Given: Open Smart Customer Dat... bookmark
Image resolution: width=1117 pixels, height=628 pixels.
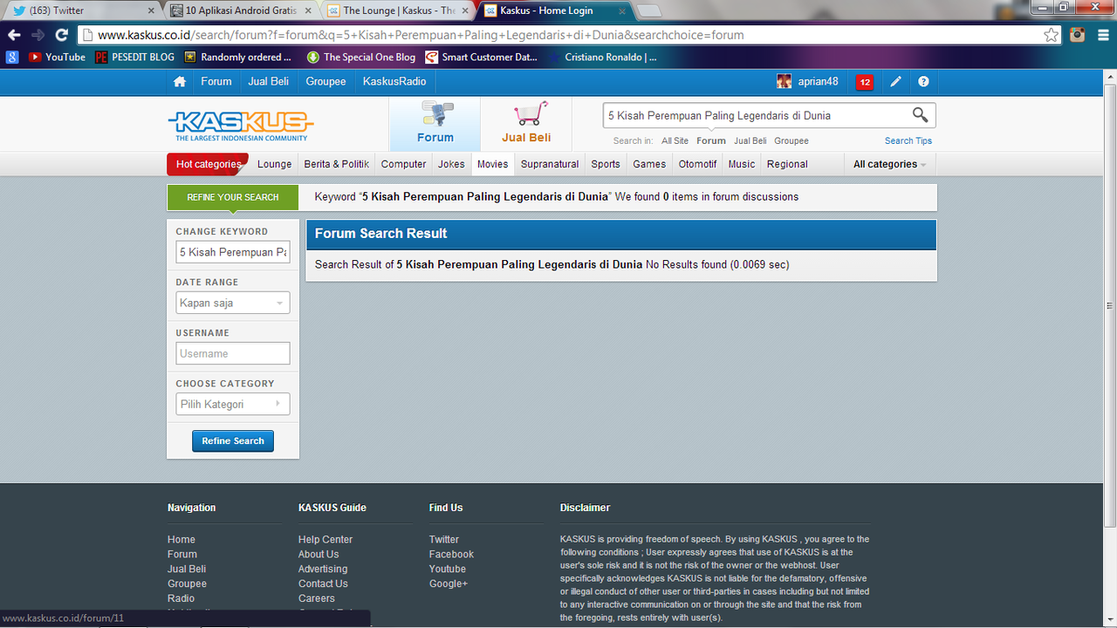Looking at the screenshot, I should click(x=481, y=58).
